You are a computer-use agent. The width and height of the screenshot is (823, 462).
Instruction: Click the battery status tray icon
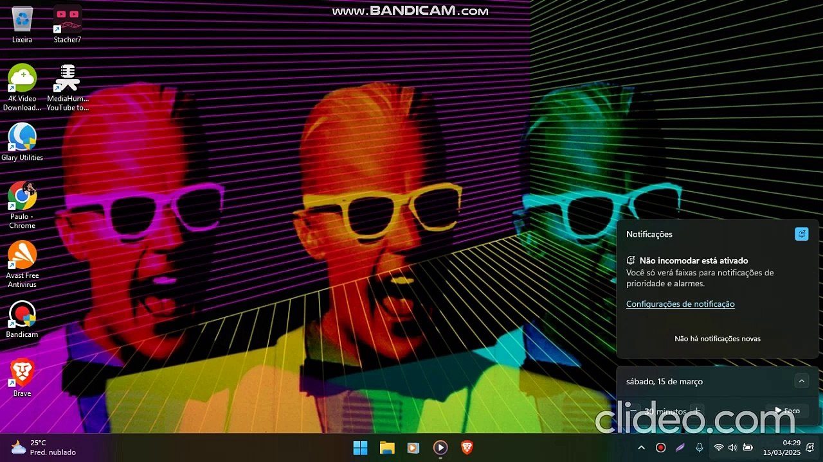coord(748,448)
